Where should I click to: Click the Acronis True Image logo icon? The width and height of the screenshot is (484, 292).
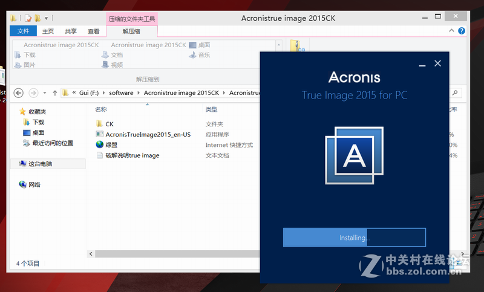[354, 156]
